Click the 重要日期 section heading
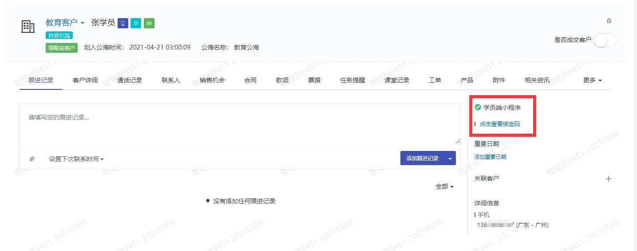The width and height of the screenshot is (637, 251). click(x=487, y=144)
